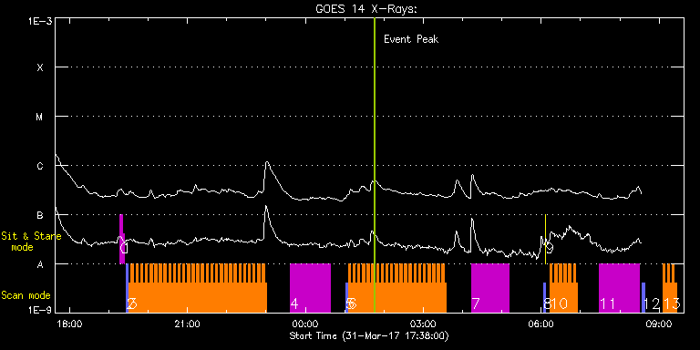Click the "21:00" time axis label

(188, 324)
